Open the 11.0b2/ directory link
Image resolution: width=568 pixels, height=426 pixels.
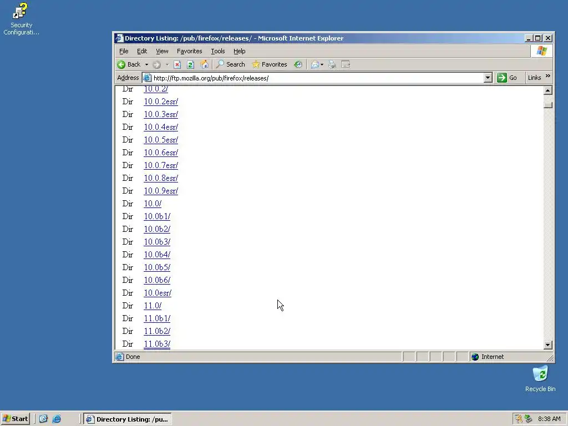click(157, 331)
